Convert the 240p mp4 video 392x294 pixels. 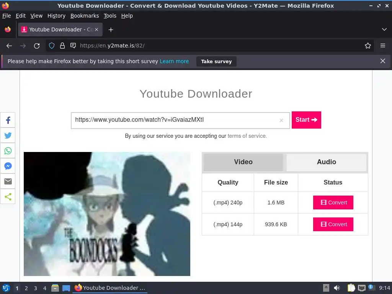pos(333,203)
